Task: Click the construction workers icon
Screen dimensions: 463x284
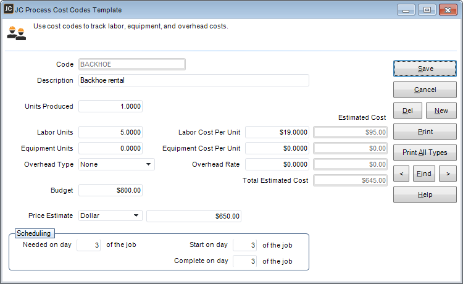Action: [x=17, y=33]
